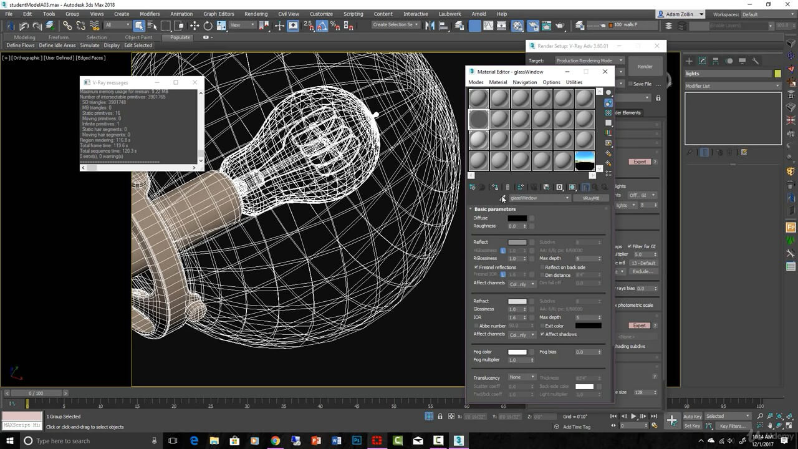Open Modifier List dropdown
798x449 pixels.
(x=733, y=86)
